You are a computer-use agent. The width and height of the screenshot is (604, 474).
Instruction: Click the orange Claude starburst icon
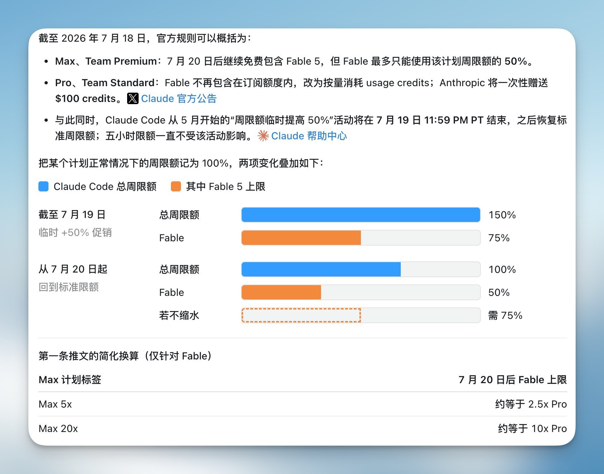pyautogui.click(x=263, y=136)
